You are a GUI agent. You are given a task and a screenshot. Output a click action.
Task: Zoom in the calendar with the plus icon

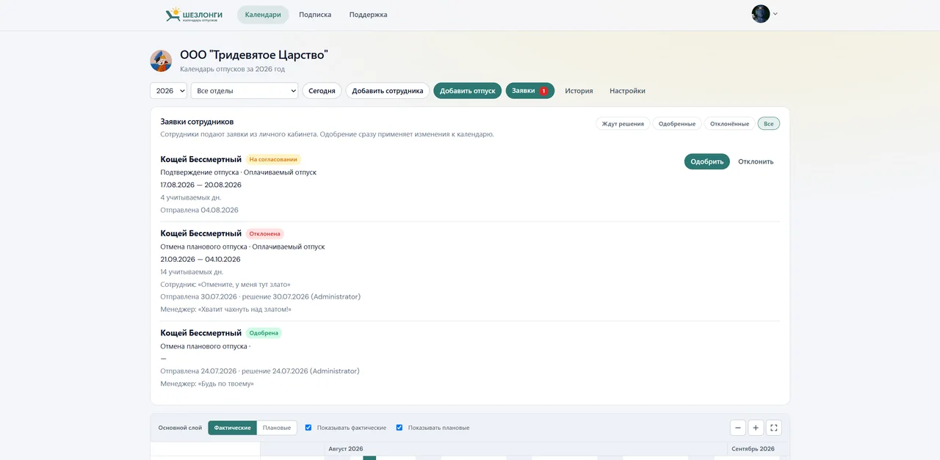coord(756,428)
